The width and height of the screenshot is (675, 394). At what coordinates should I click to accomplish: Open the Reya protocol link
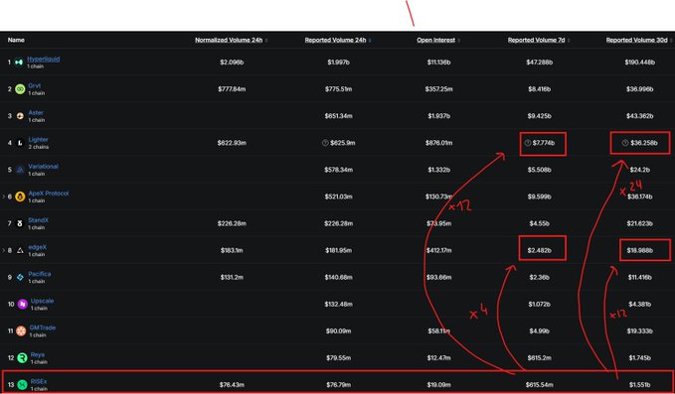38,354
